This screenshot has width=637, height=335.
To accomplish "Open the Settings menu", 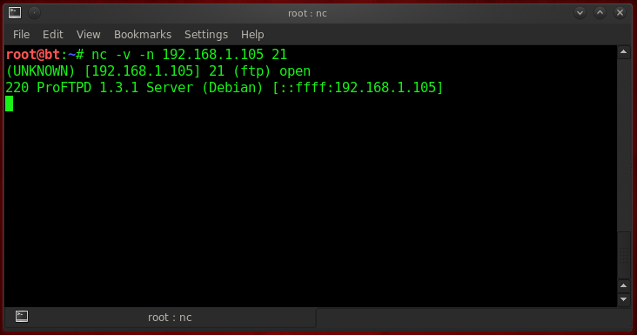I will click(x=206, y=35).
